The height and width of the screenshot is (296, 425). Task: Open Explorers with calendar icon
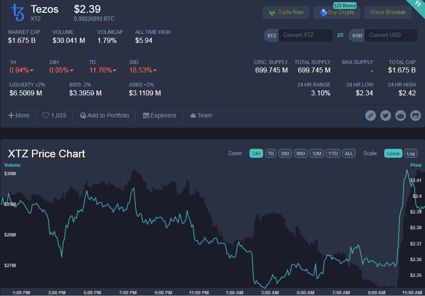(159, 115)
